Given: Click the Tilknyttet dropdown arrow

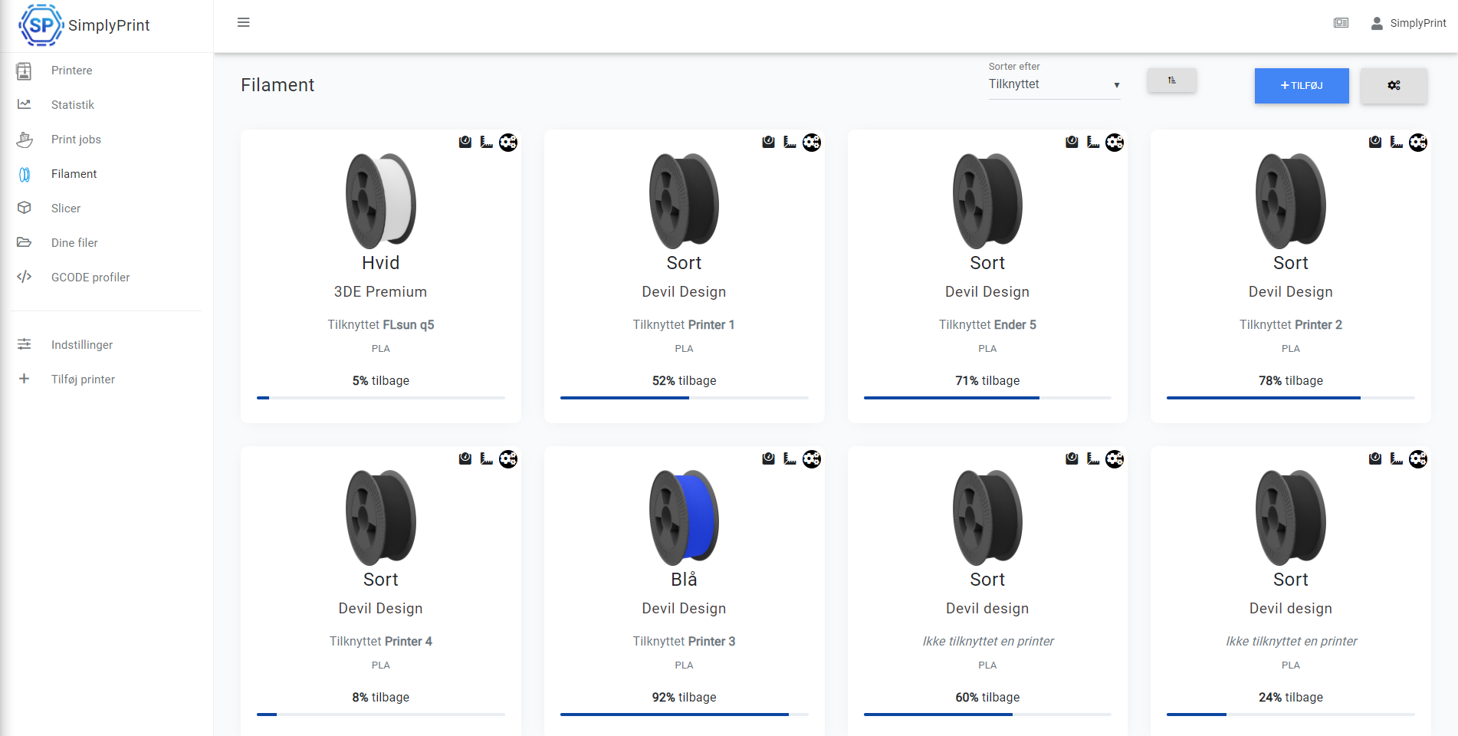Looking at the screenshot, I should tap(1116, 85).
